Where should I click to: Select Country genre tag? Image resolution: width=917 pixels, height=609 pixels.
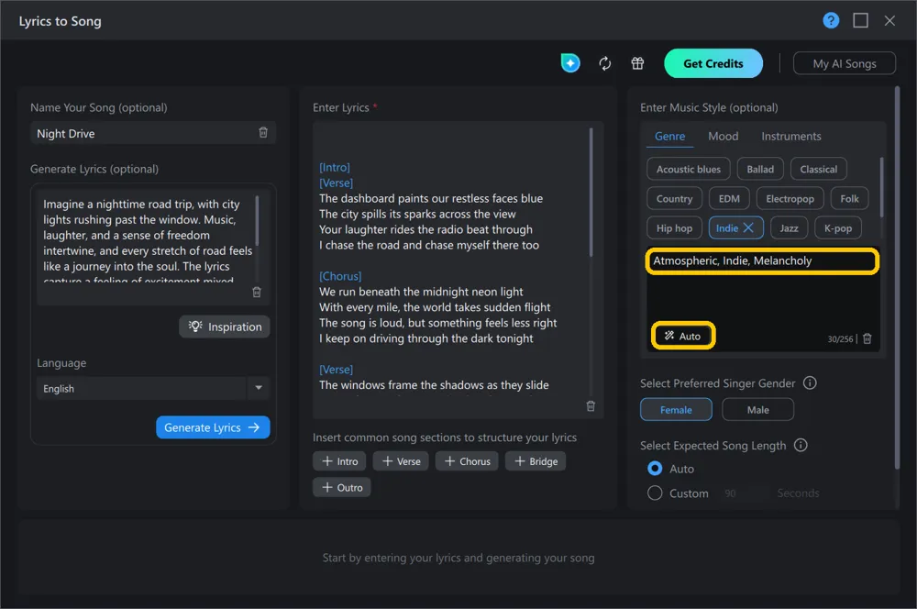(x=674, y=198)
